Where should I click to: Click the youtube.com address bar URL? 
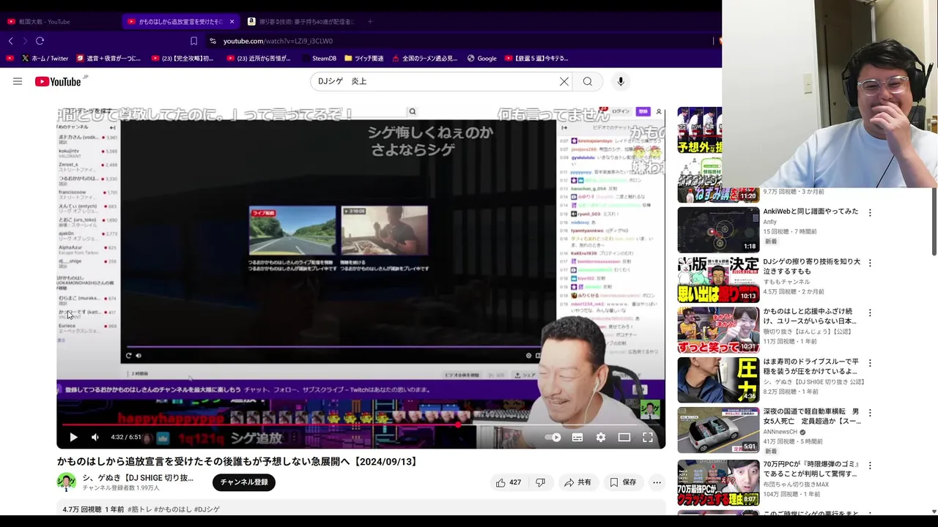tap(278, 41)
